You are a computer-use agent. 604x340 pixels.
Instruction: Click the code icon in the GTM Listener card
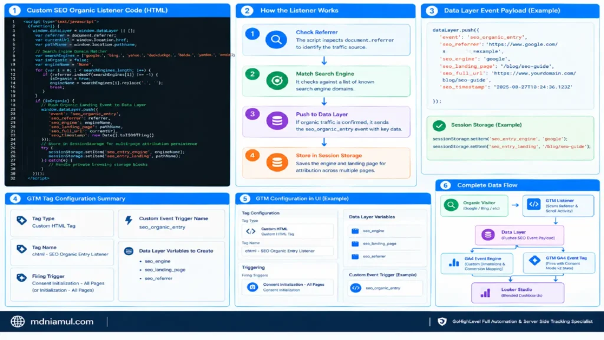pyautogui.click(x=534, y=204)
